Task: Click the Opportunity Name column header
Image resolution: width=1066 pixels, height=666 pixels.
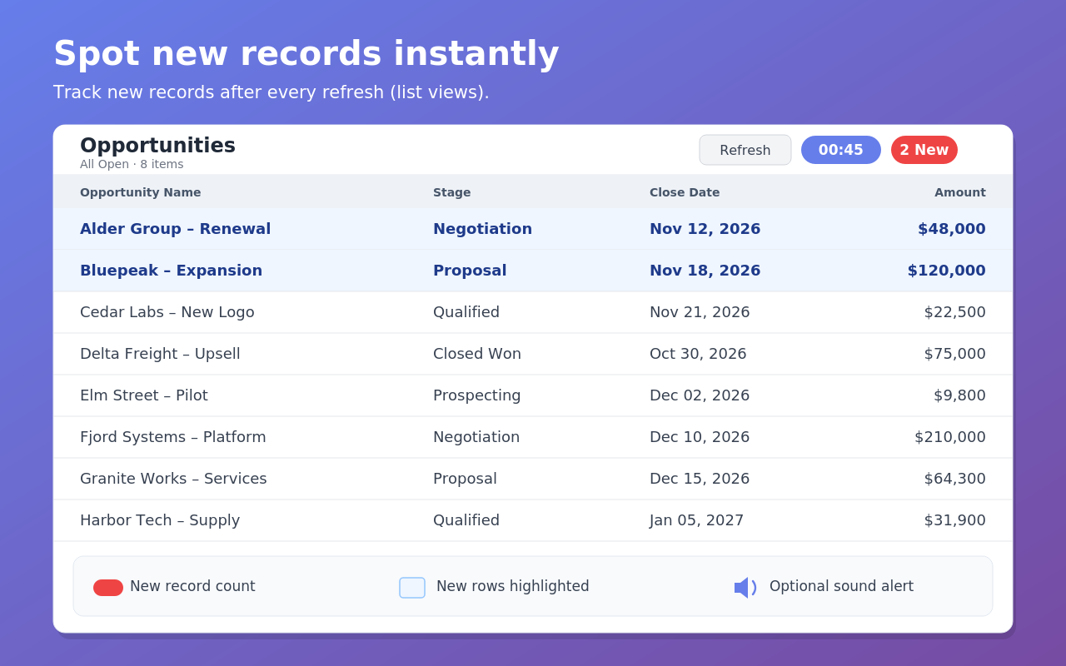Action: click(140, 192)
